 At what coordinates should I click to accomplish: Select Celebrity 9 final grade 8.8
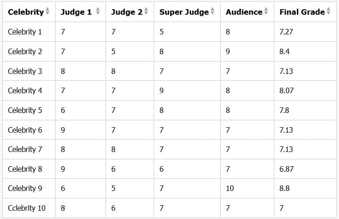pos(284,189)
